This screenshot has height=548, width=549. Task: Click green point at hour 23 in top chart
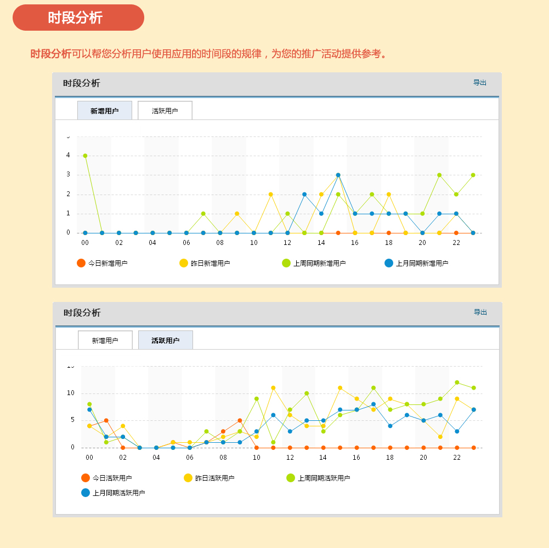pos(473,175)
